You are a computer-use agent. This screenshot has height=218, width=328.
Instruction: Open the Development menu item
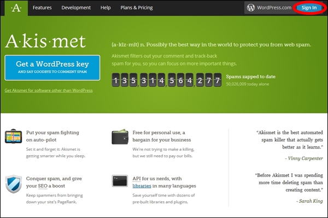click(x=76, y=8)
